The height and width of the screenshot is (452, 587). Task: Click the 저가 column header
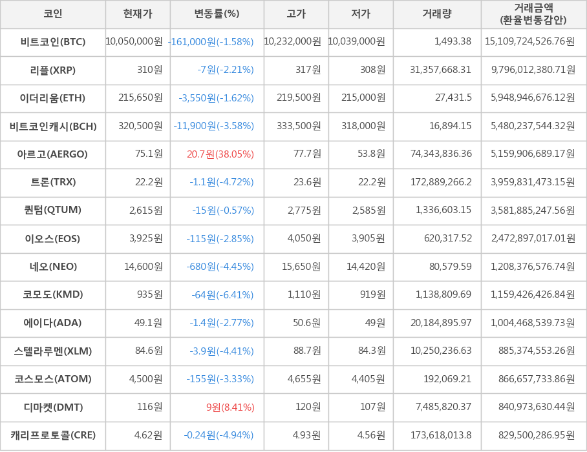coord(361,14)
